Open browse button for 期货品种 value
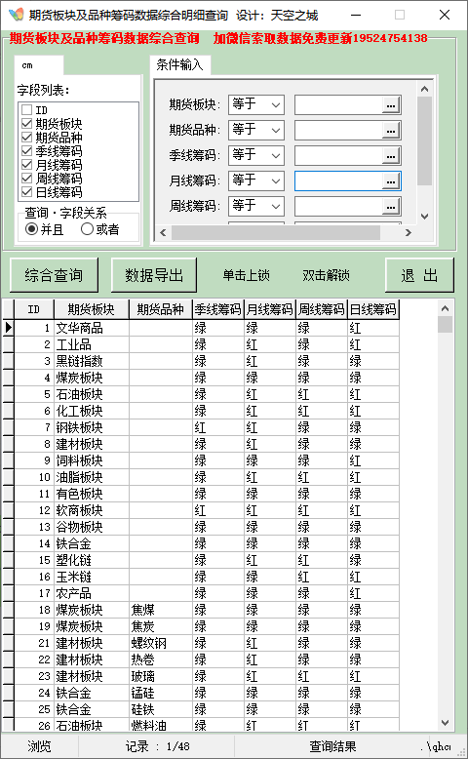Viewport: 468px width, 759px height. tap(391, 130)
